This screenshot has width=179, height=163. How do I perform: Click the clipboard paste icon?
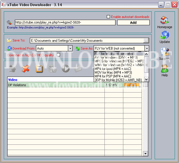(39, 68)
